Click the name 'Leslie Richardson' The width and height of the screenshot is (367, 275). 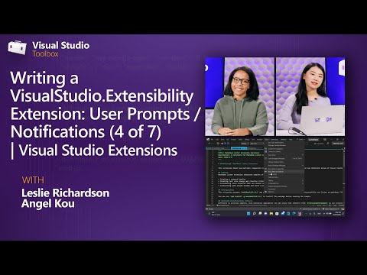coord(66,192)
